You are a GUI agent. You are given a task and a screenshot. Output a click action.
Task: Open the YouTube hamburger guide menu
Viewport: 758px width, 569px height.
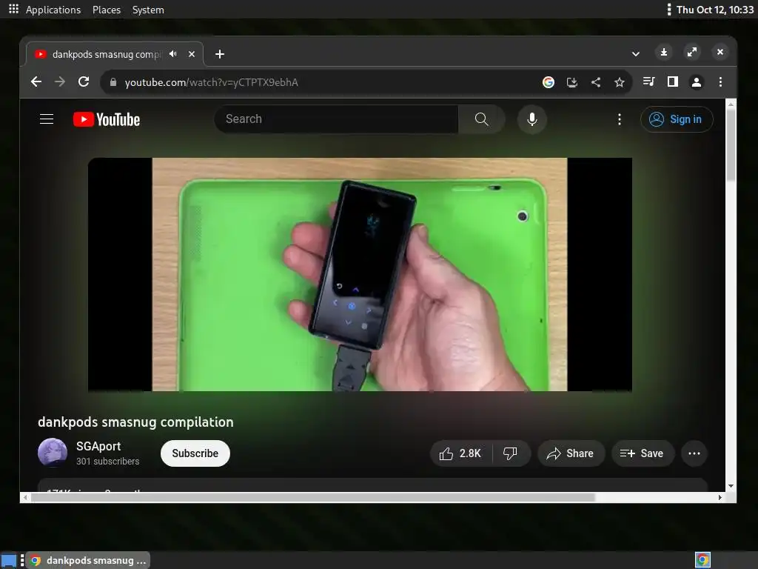click(x=47, y=119)
